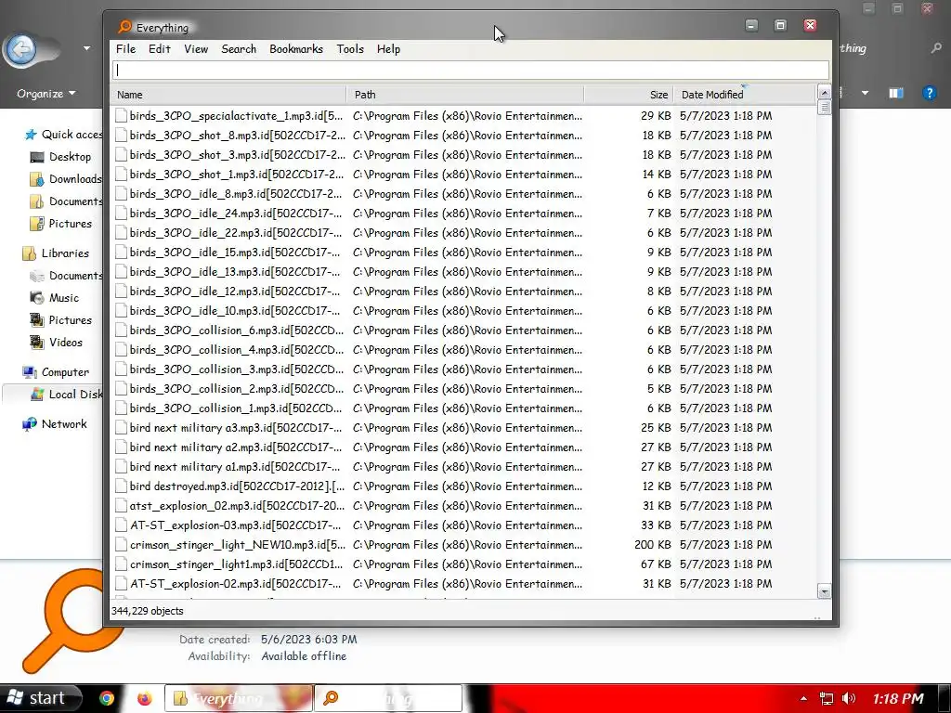
Task: Select birds_3CPO_idle_13.mp3 file name
Action: click(235, 272)
